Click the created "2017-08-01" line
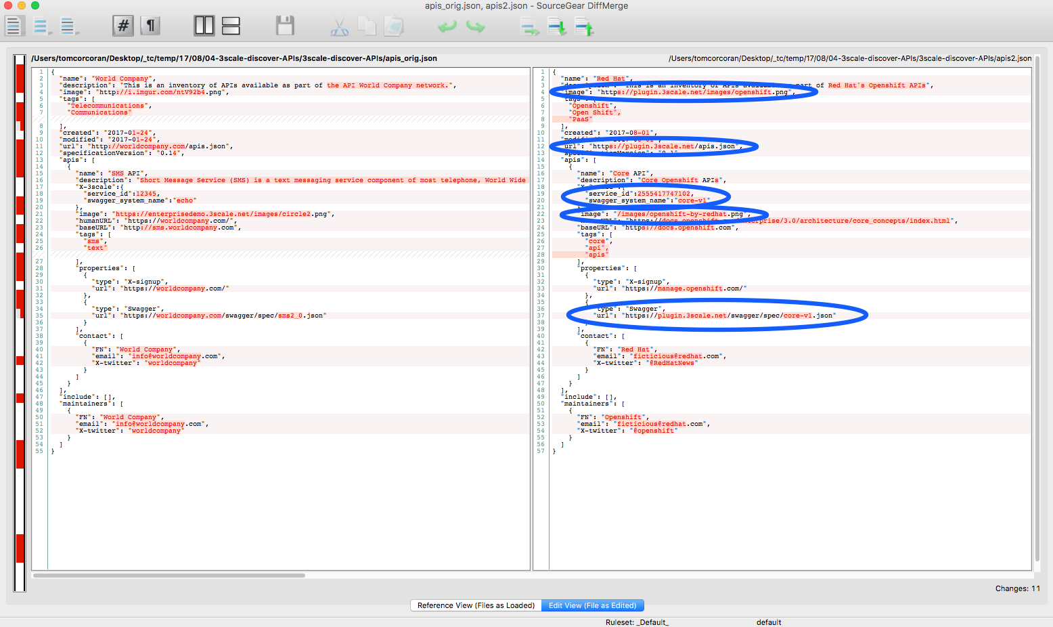The image size is (1053, 627). pyautogui.click(x=609, y=133)
